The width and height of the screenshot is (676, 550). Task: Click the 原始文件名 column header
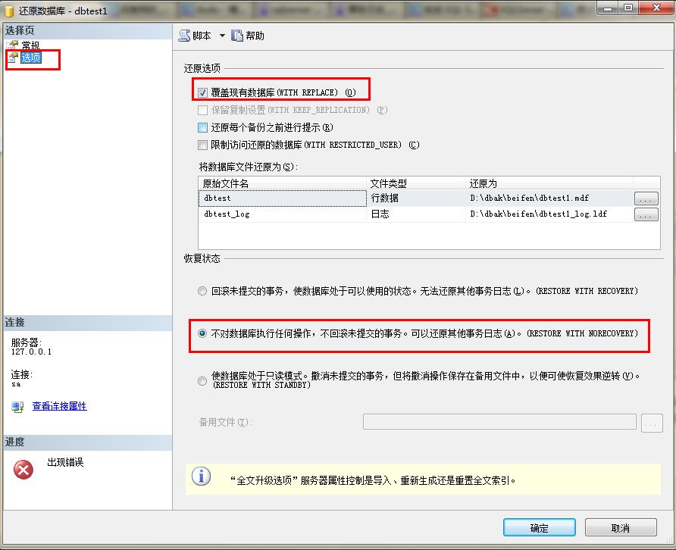283,183
